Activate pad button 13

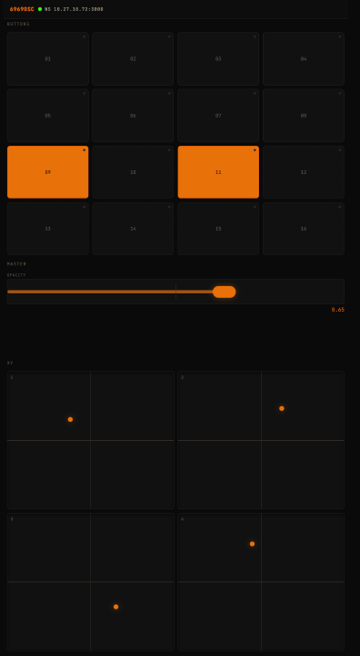click(x=47, y=229)
